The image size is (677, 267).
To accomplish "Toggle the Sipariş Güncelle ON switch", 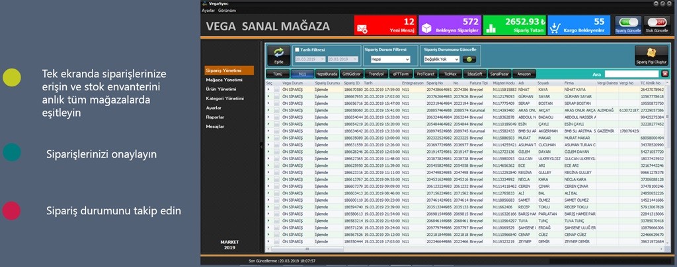I will click(628, 22).
